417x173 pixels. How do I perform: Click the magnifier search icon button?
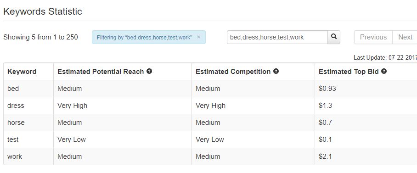[334, 37]
